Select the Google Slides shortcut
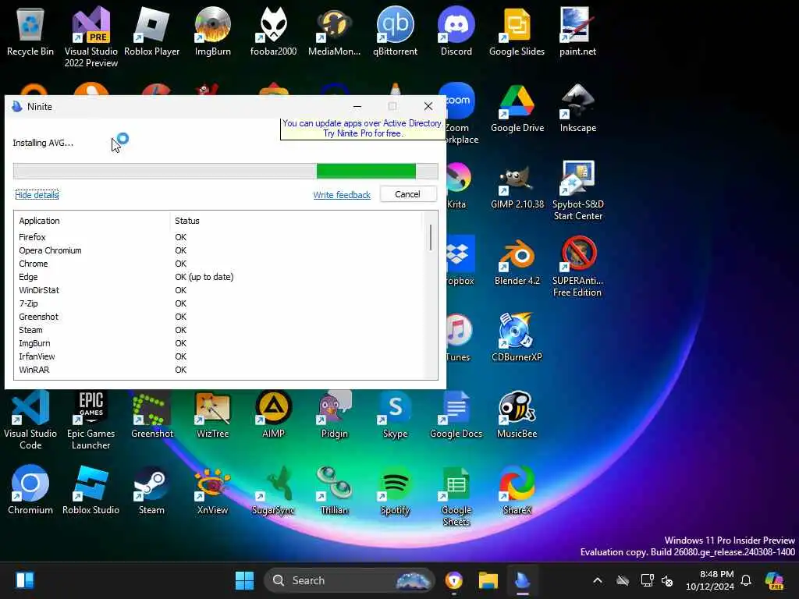This screenshot has width=799, height=599. 517,31
